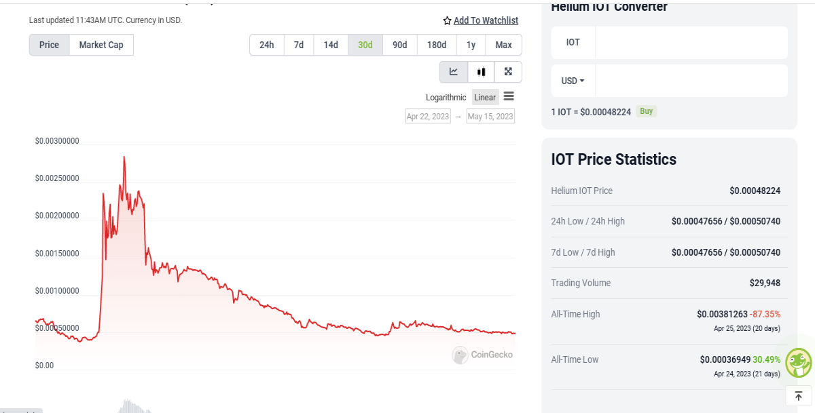Click the IOT amount input field

[x=691, y=43]
